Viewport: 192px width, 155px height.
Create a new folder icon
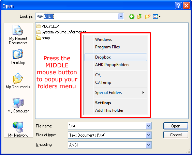coord(148,16)
